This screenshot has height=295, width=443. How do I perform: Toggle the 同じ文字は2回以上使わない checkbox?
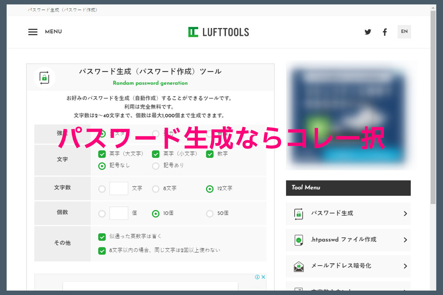[x=102, y=251]
